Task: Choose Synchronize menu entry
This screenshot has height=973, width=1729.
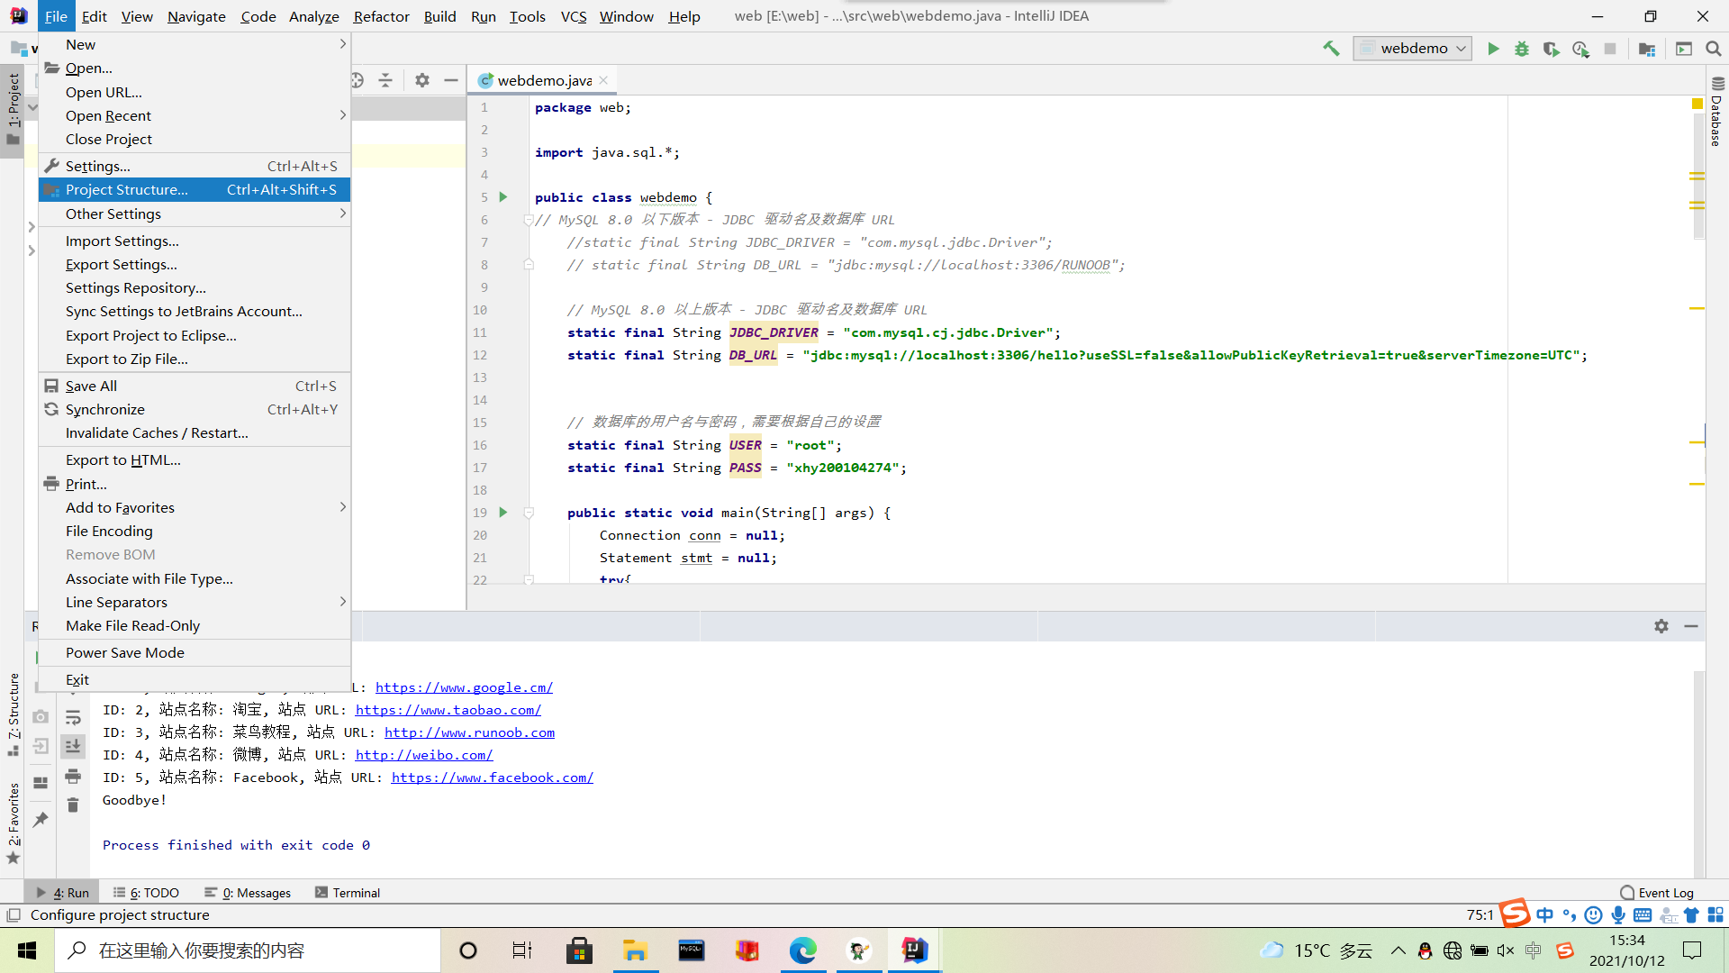Action: 195,409
